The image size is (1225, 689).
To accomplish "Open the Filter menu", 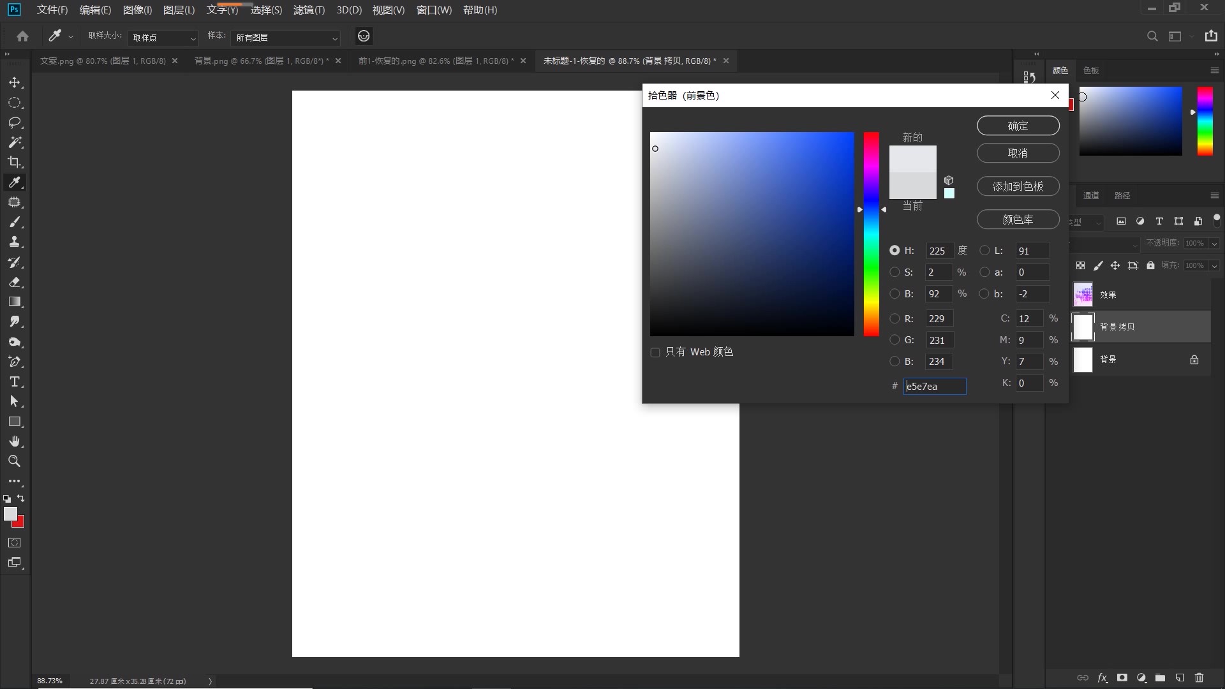I will tap(309, 10).
